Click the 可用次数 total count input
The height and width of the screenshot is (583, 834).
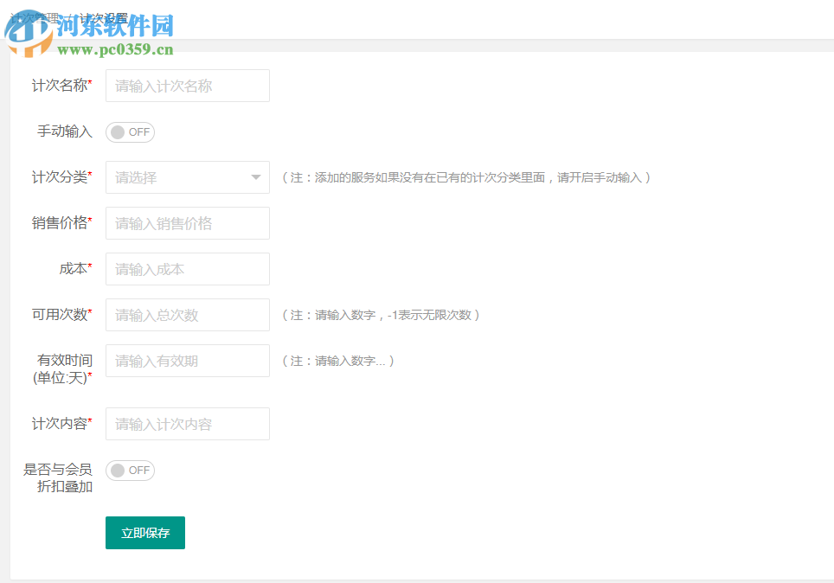click(187, 314)
